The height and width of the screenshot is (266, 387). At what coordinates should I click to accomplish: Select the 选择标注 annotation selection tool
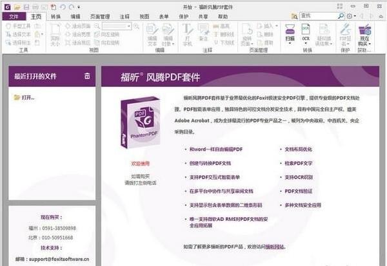point(19,43)
